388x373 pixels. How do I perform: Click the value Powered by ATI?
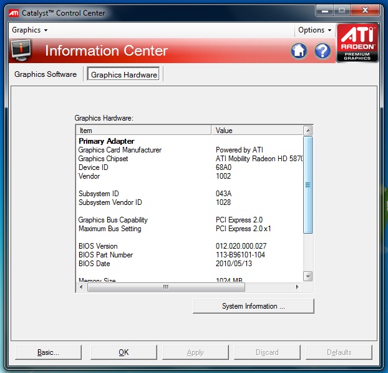[240, 150]
